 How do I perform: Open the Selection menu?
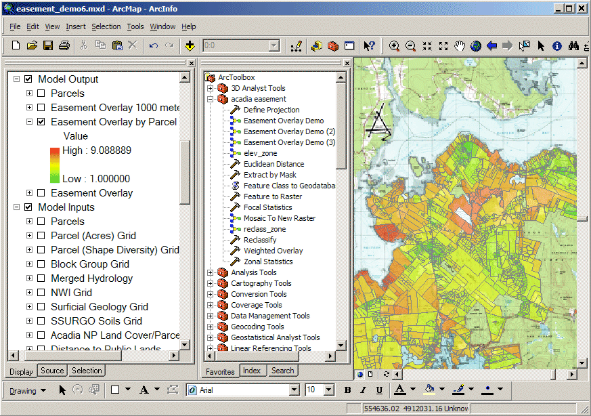pos(106,26)
